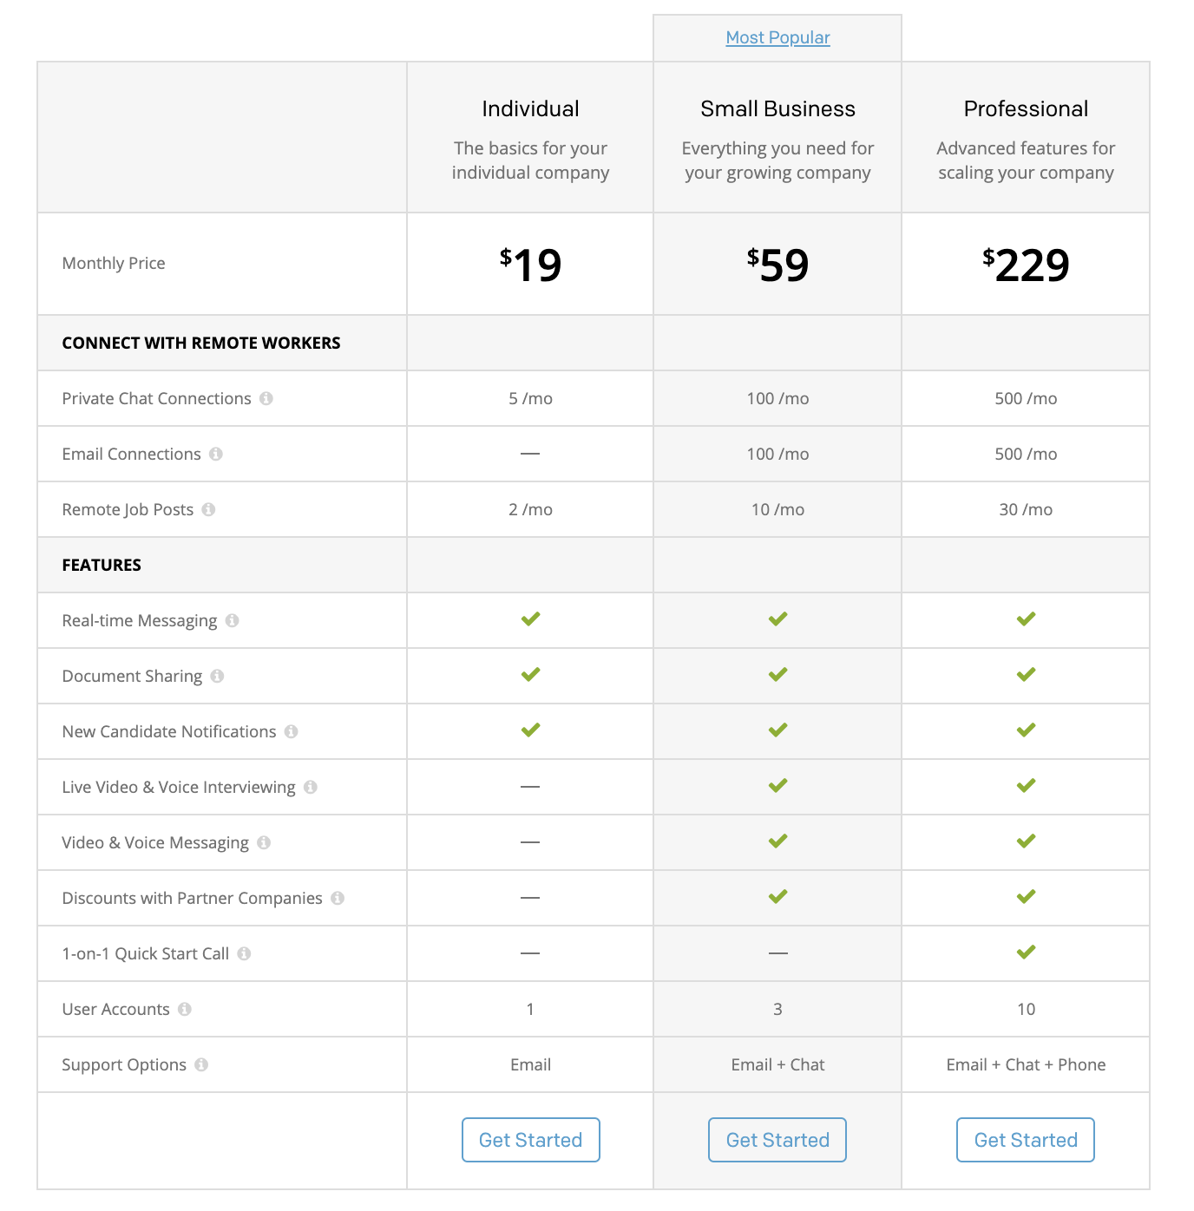The height and width of the screenshot is (1211, 1194).
Task: Click Discounts with Partner Companies info icon
Action: (x=338, y=898)
